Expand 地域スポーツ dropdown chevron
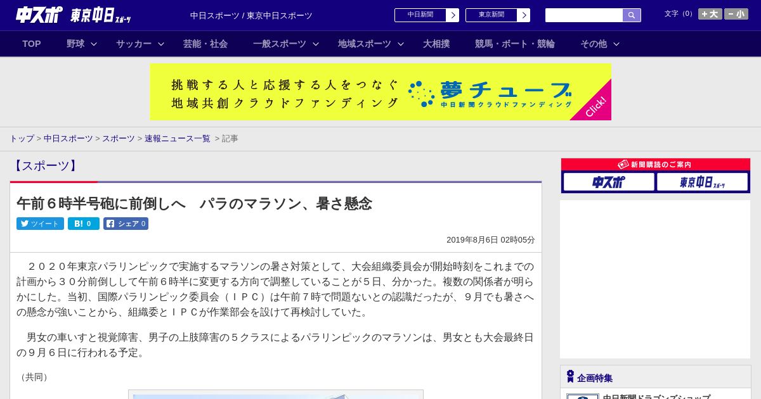The height and width of the screenshot is (399, 761). tap(401, 44)
